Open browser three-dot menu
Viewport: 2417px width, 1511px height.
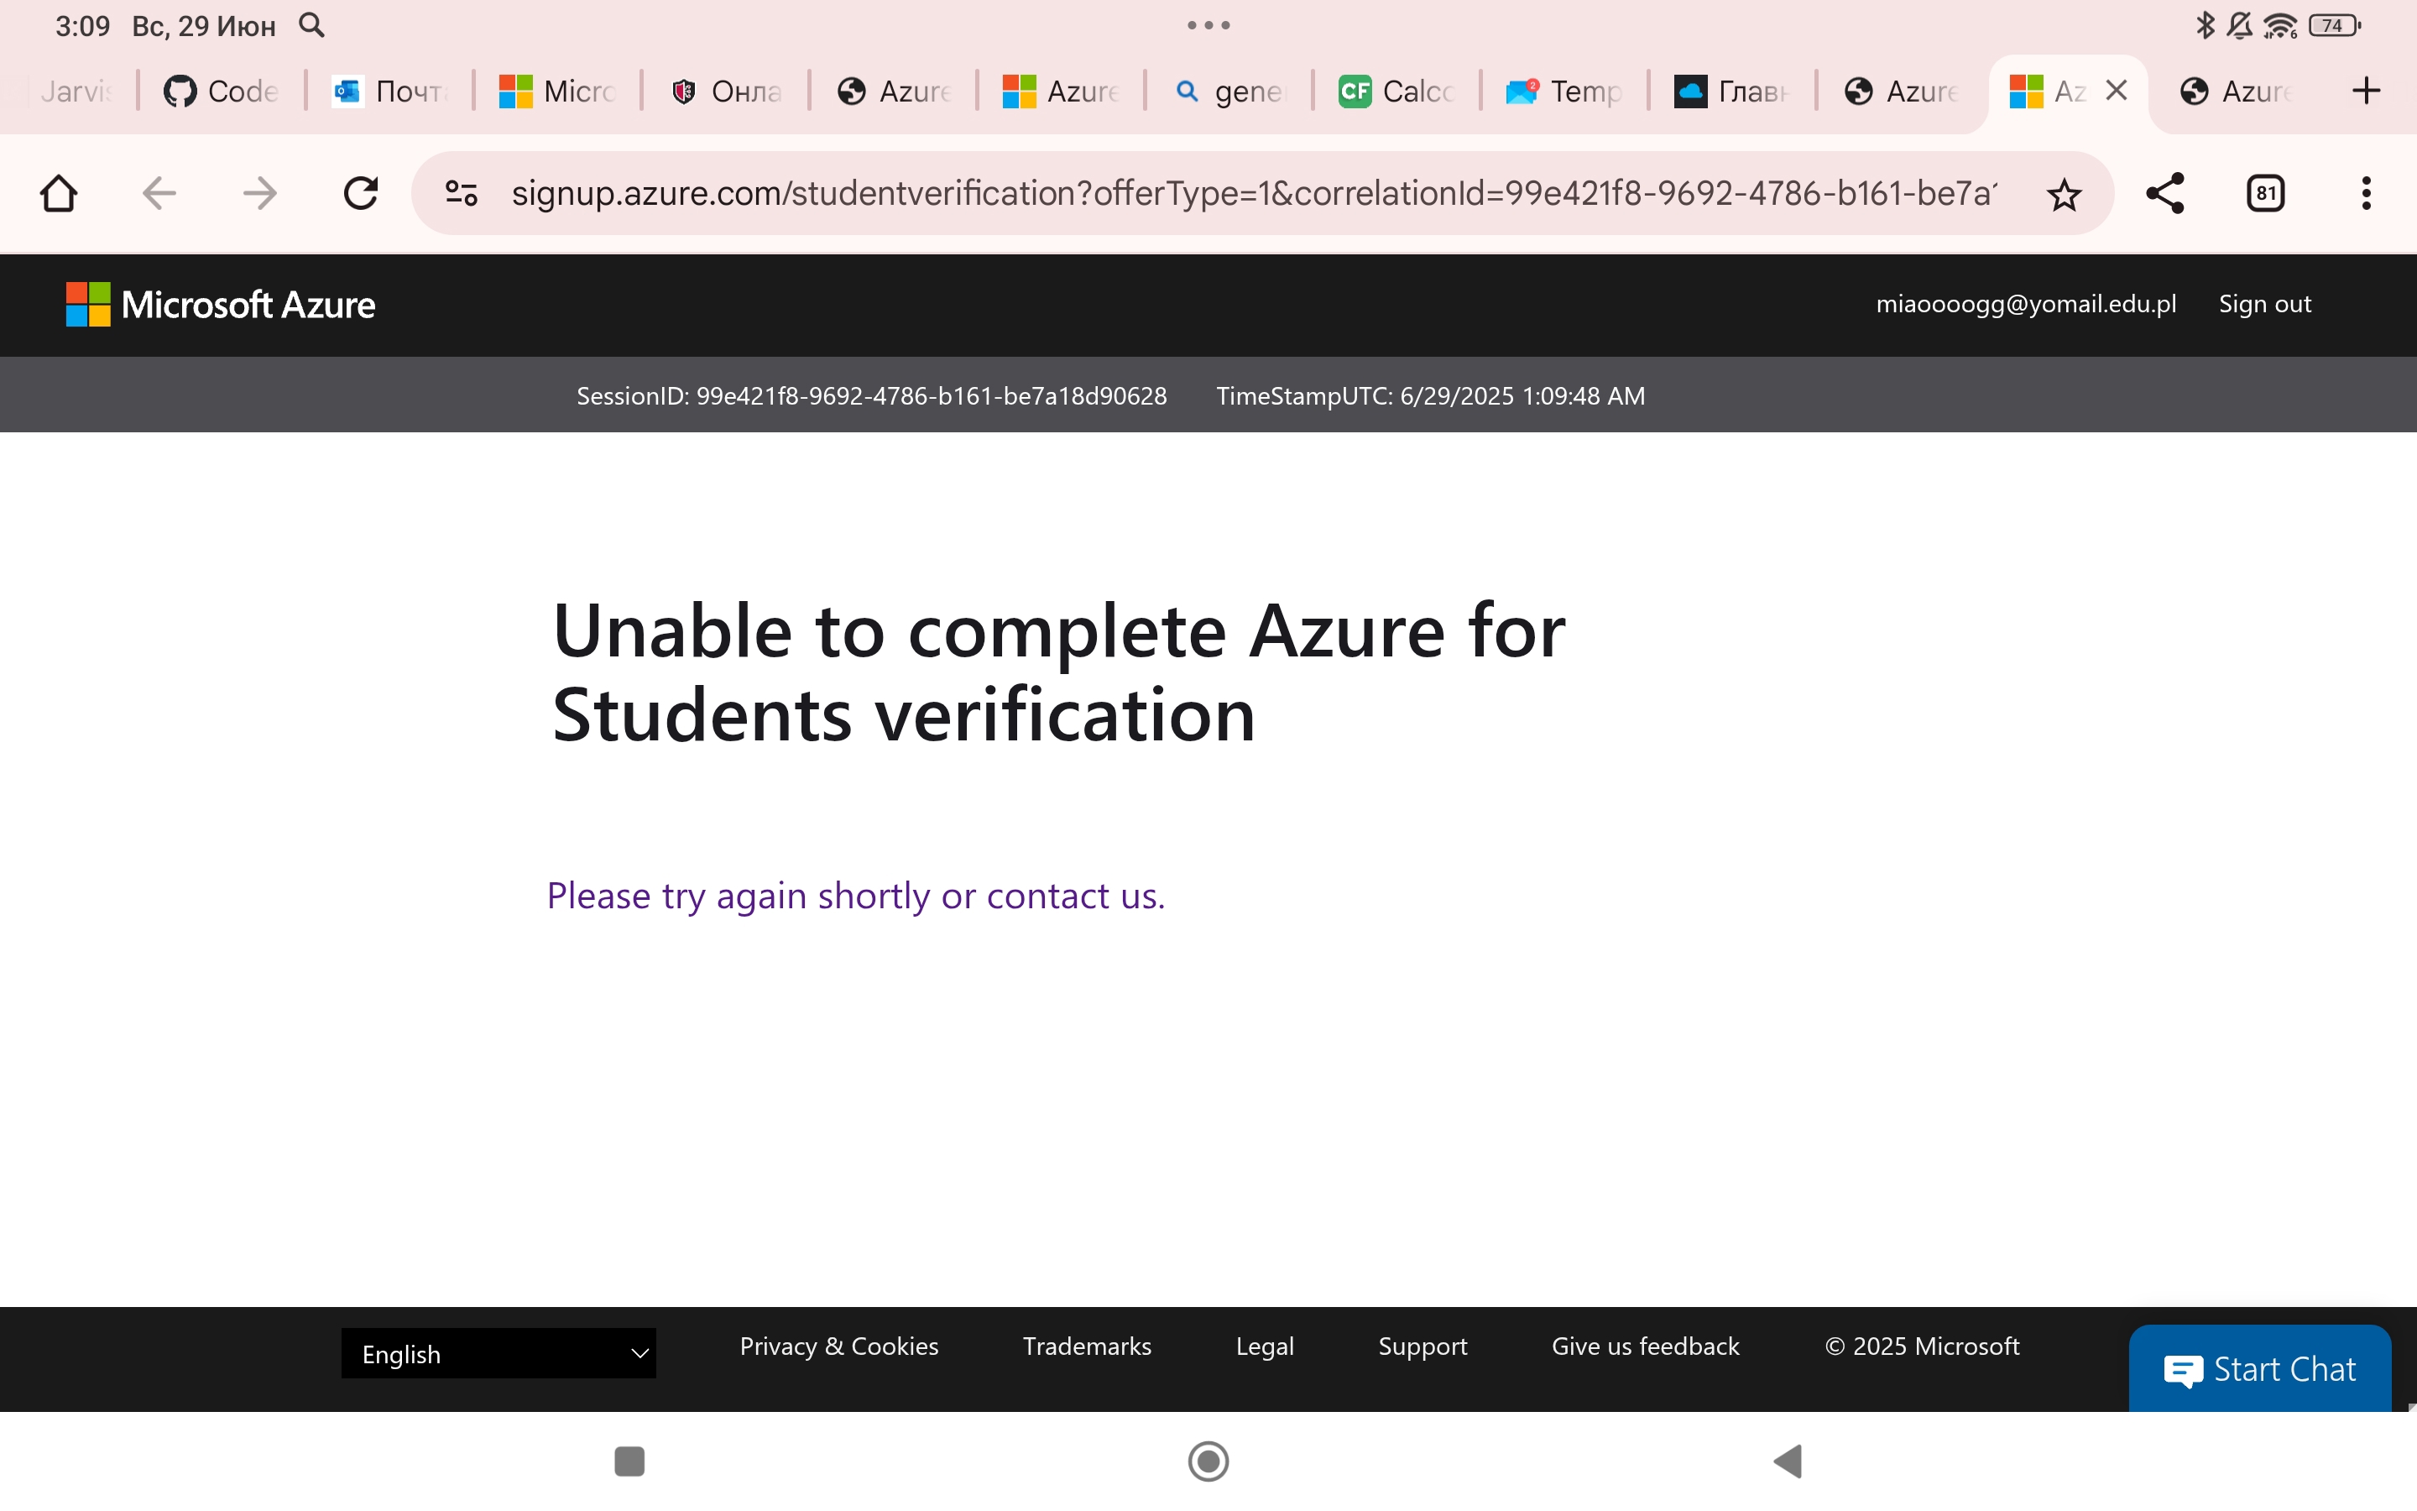coord(2365,193)
